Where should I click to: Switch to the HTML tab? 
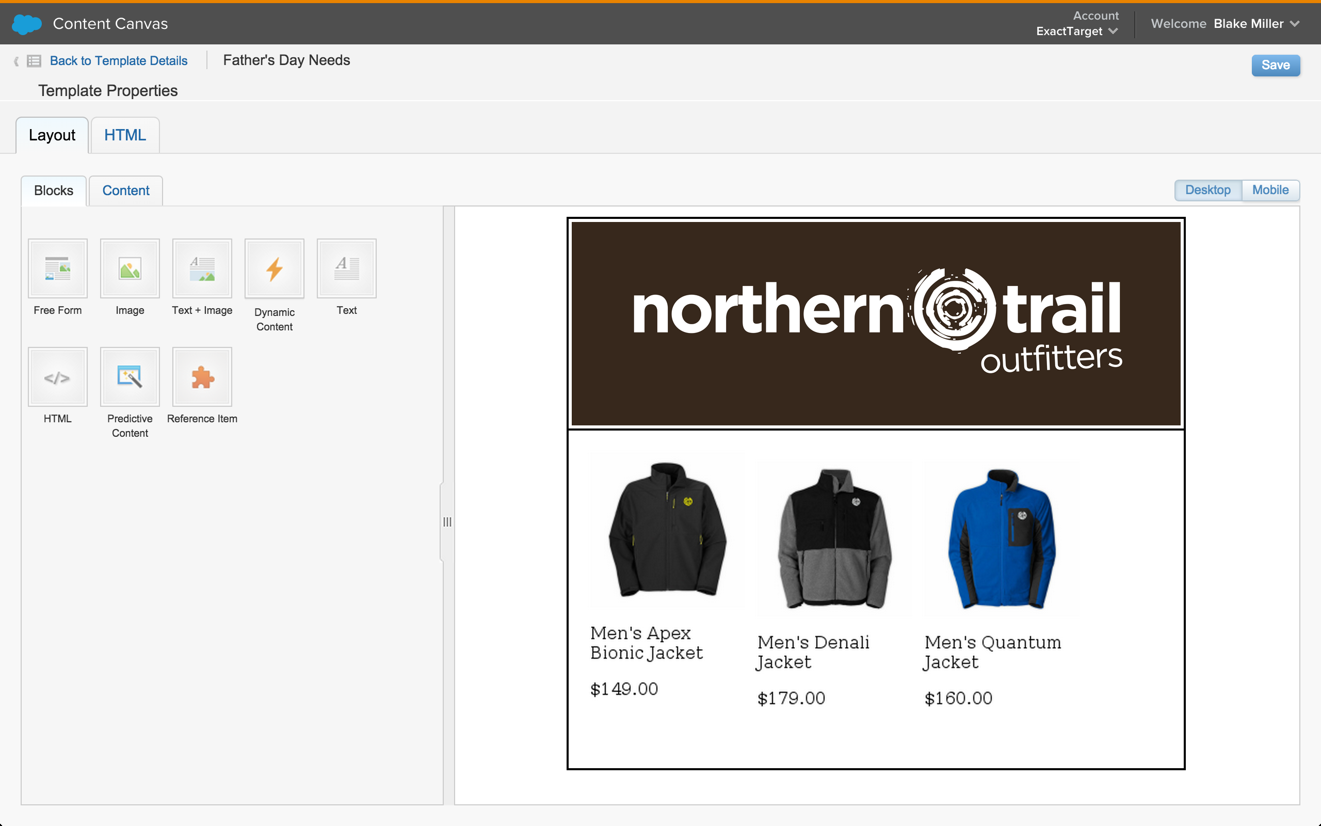(125, 135)
